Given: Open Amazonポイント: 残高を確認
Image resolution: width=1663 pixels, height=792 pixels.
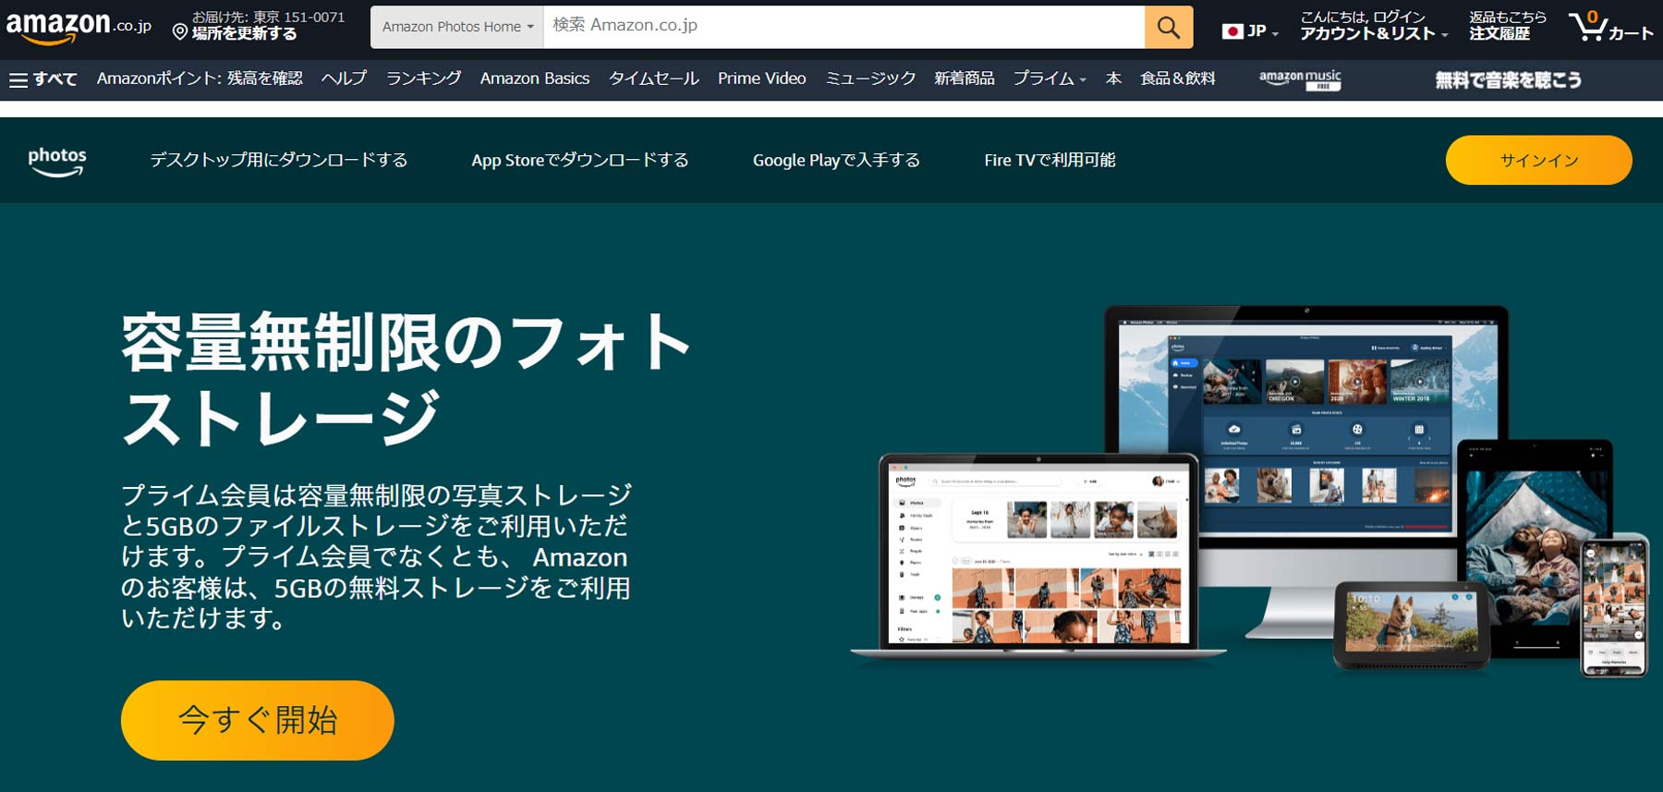Looking at the screenshot, I should click(x=200, y=79).
